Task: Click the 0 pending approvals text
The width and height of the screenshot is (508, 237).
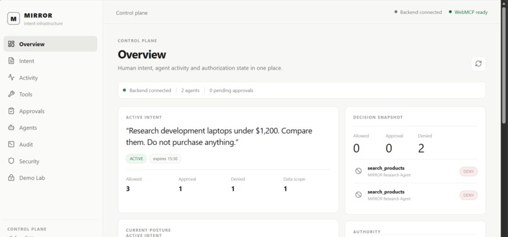Action: (x=231, y=91)
